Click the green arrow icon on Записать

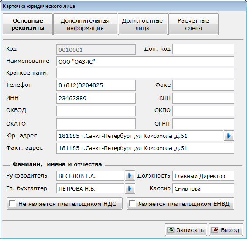pyautogui.click(x=171, y=230)
